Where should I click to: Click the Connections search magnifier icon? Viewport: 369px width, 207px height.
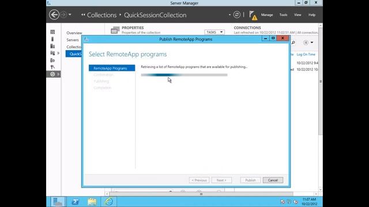click(x=293, y=43)
